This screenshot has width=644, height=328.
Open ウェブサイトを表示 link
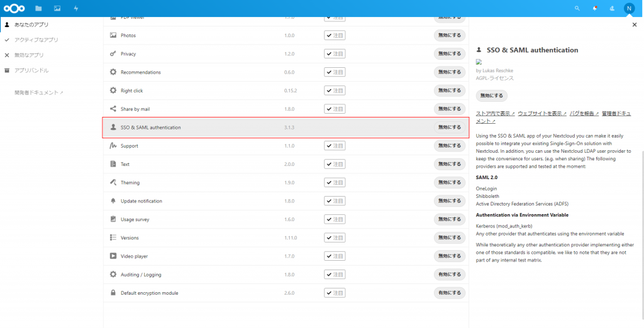click(542, 113)
